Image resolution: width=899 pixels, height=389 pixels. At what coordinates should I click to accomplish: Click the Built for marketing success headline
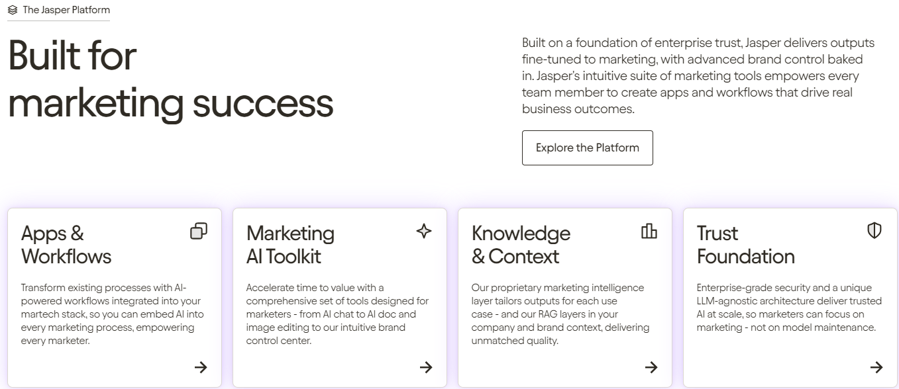[171, 79]
